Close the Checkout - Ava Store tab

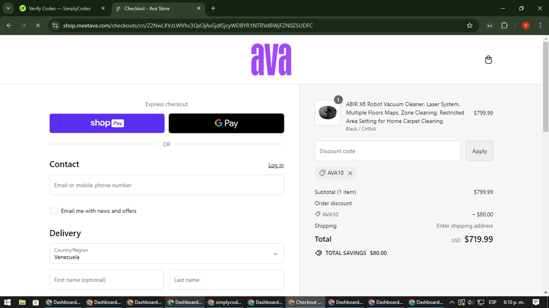(199, 8)
